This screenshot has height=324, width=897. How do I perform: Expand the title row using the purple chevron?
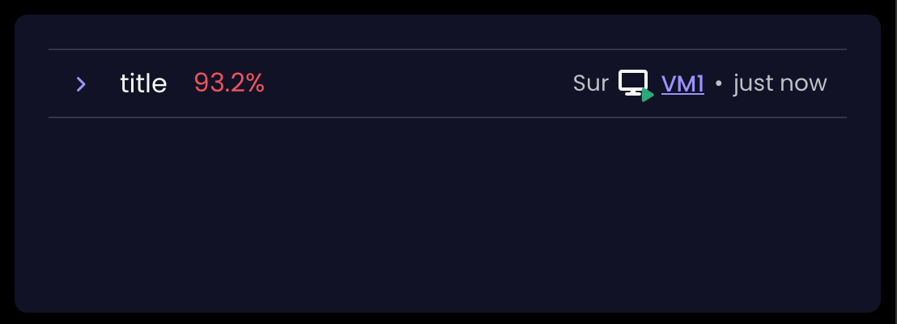point(81,84)
